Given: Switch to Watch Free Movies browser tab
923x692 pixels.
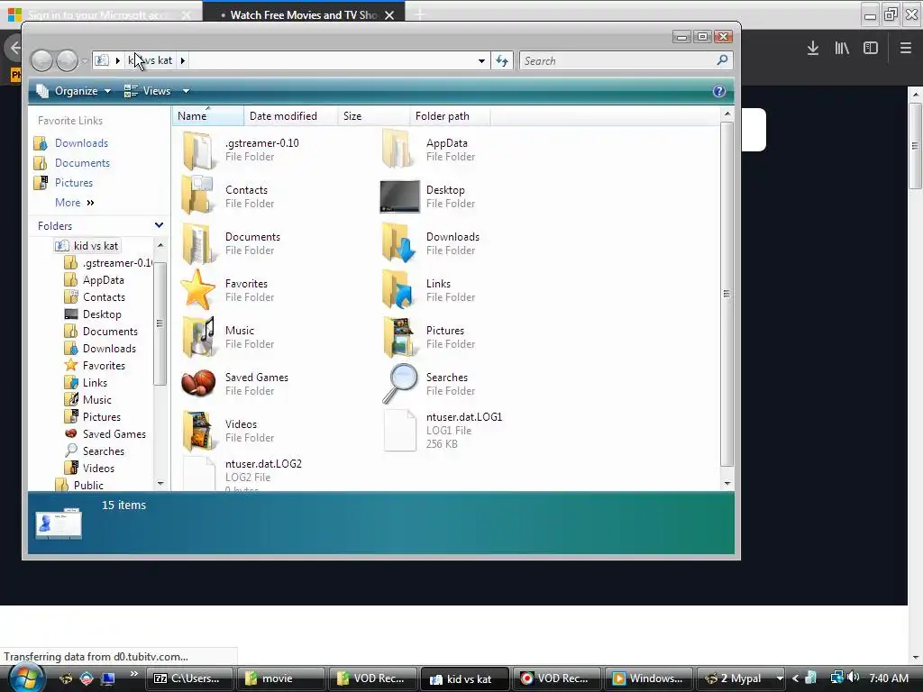Looking at the screenshot, I should (x=303, y=14).
